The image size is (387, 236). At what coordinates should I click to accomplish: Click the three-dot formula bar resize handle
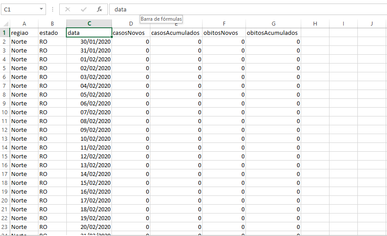point(53,9)
